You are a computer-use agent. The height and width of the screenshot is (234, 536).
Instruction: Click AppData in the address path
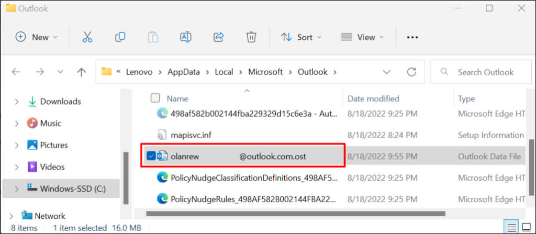tap(184, 72)
